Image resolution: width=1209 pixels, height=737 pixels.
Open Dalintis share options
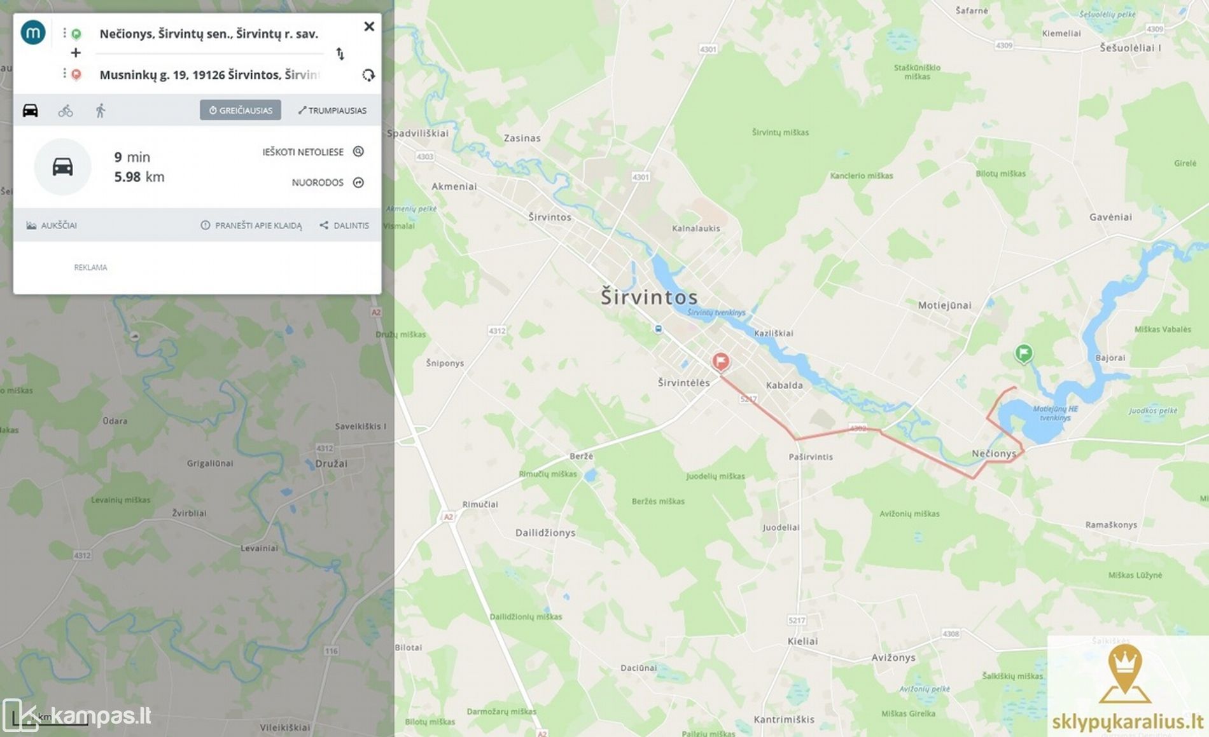[344, 225]
